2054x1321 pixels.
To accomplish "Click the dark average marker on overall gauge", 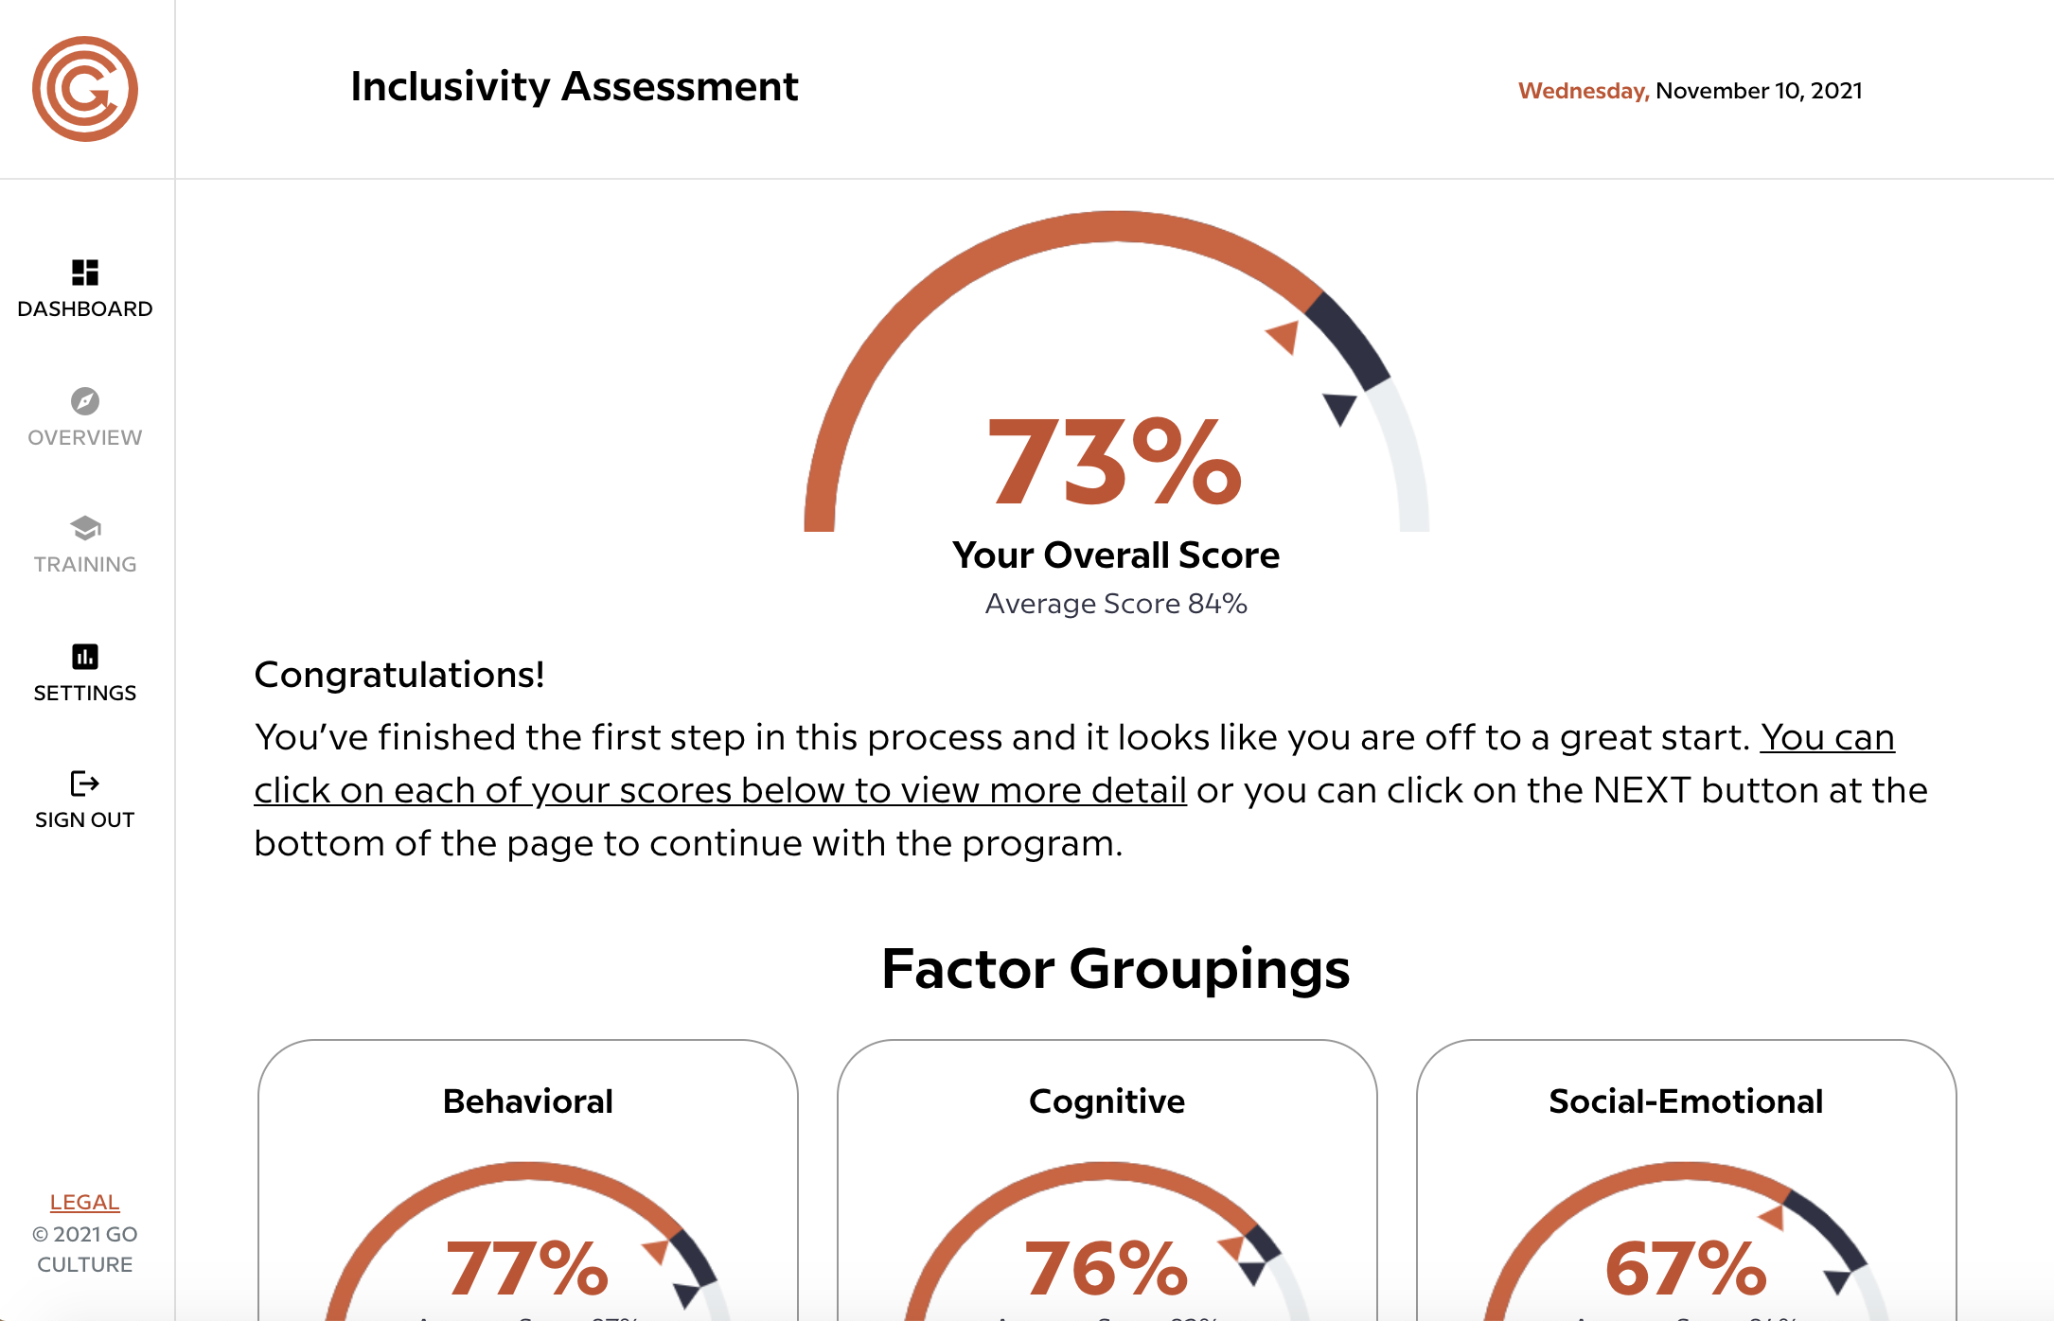I will click(x=1339, y=409).
